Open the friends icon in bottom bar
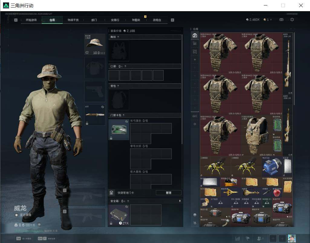 pyautogui.click(x=259, y=238)
